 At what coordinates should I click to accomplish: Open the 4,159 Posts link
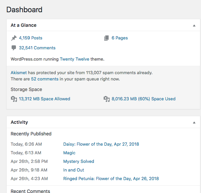tap(31, 38)
